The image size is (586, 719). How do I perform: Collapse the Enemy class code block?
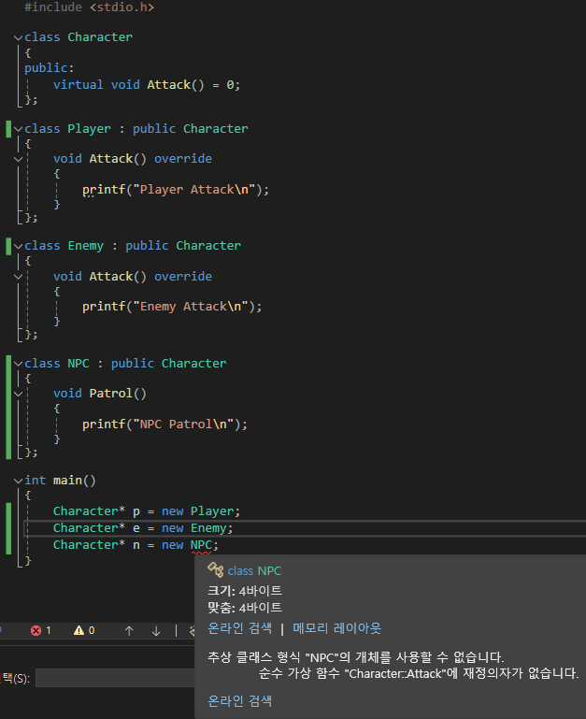(18, 246)
